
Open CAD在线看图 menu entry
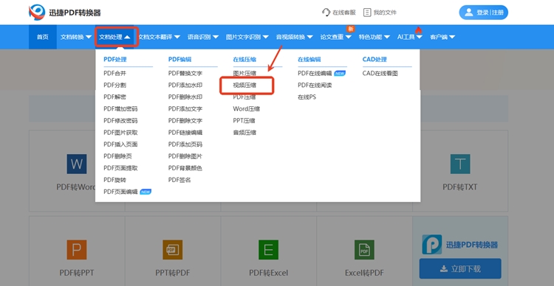point(380,74)
